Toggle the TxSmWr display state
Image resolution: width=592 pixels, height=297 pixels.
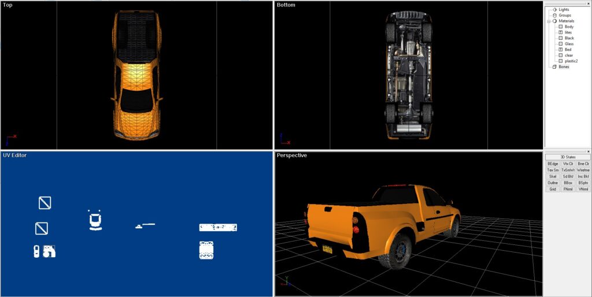coord(568,170)
